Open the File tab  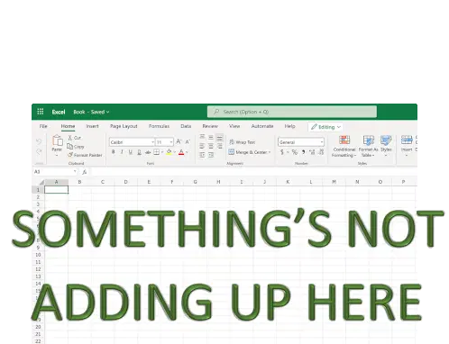coord(43,126)
